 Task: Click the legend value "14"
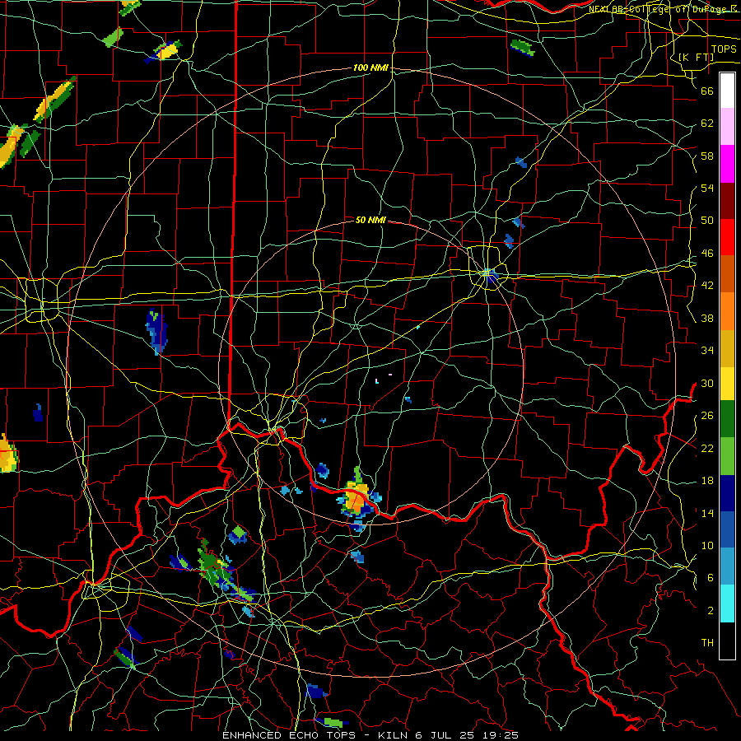tap(707, 513)
